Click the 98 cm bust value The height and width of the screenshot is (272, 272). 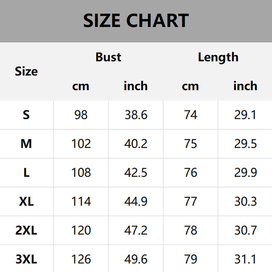click(x=81, y=115)
